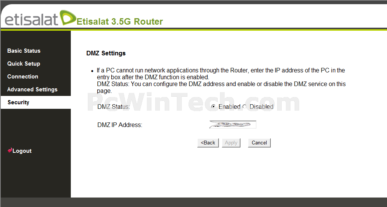The image size is (387, 207).
Task: Focus the DMZ IP Address input field
Action: (233, 124)
